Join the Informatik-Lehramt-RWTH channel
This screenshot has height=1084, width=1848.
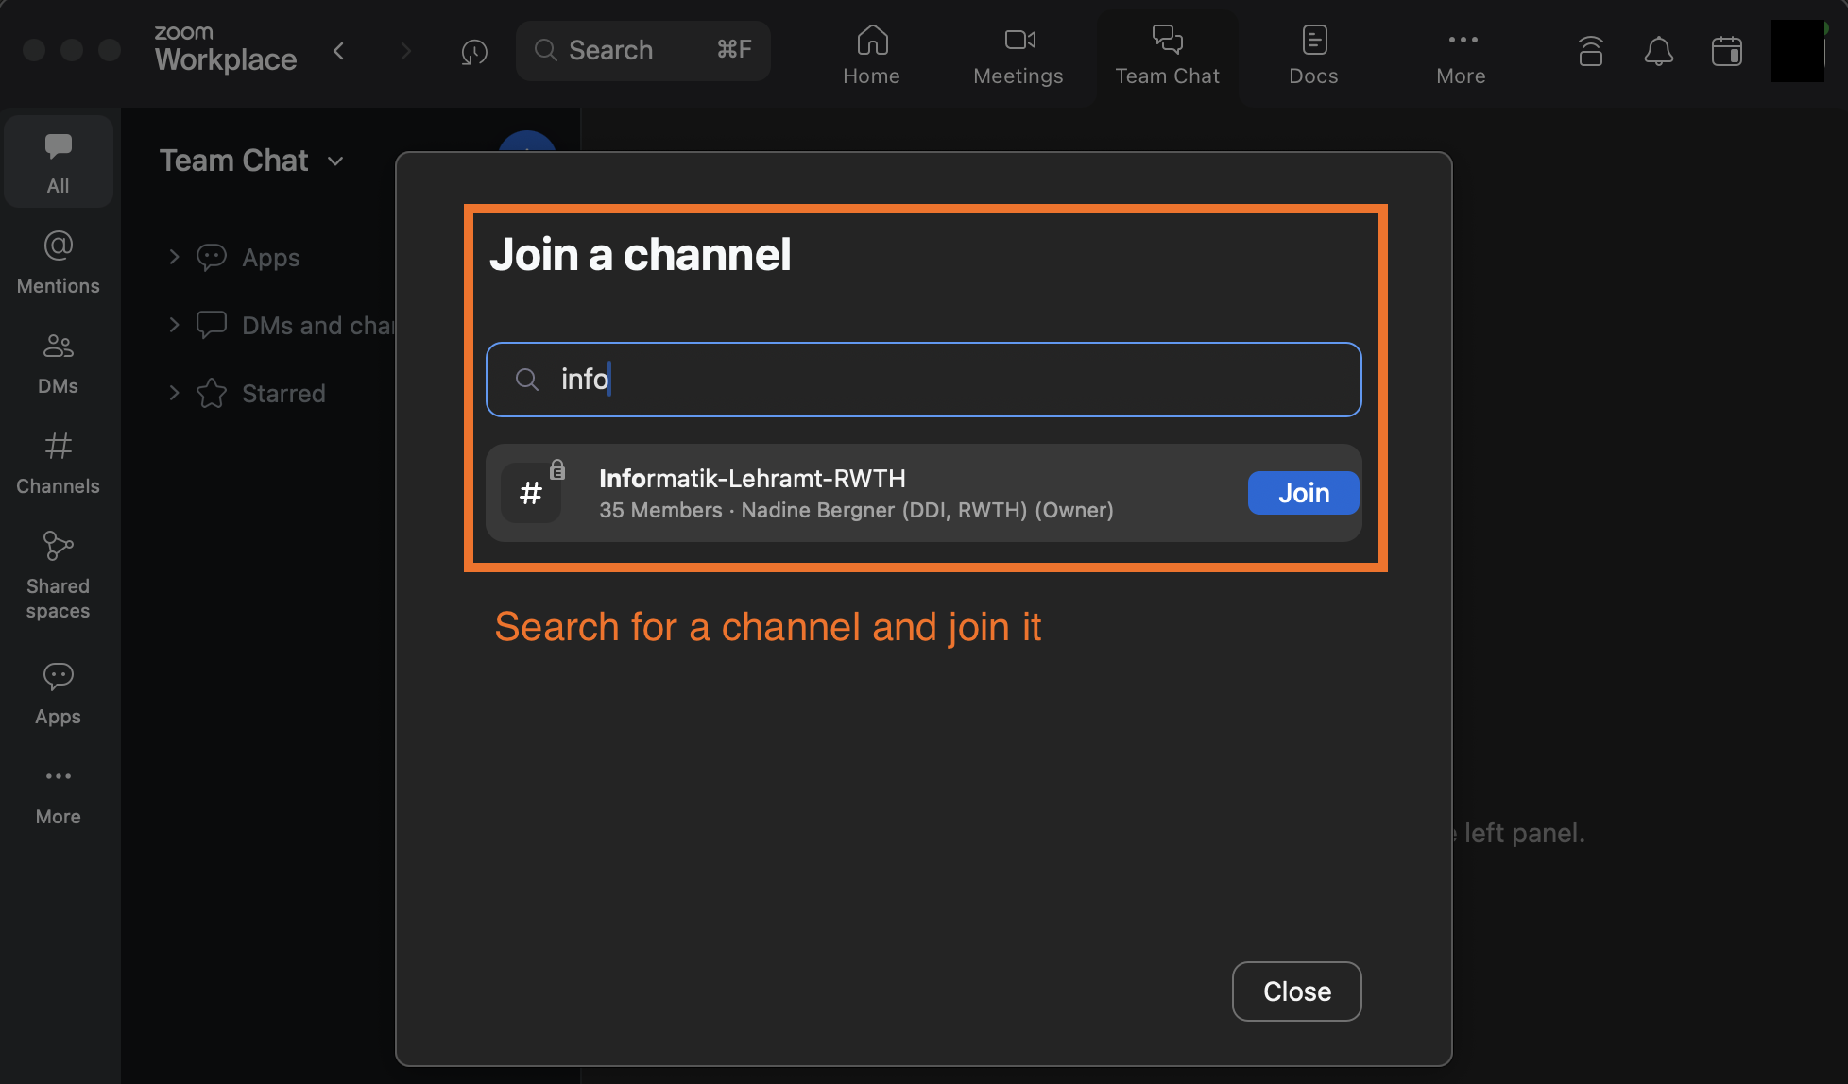pyautogui.click(x=1303, y=492)
